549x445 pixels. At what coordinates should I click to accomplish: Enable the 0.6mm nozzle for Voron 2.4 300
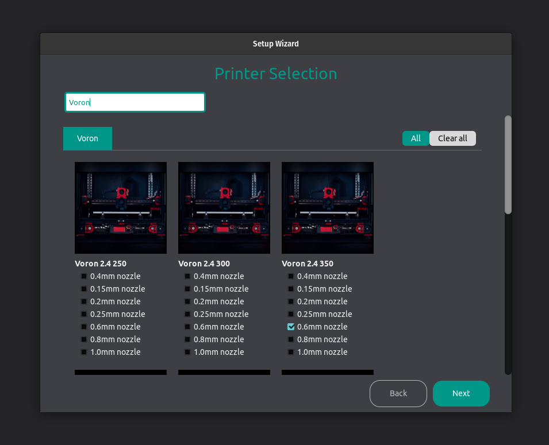point(187,327)
